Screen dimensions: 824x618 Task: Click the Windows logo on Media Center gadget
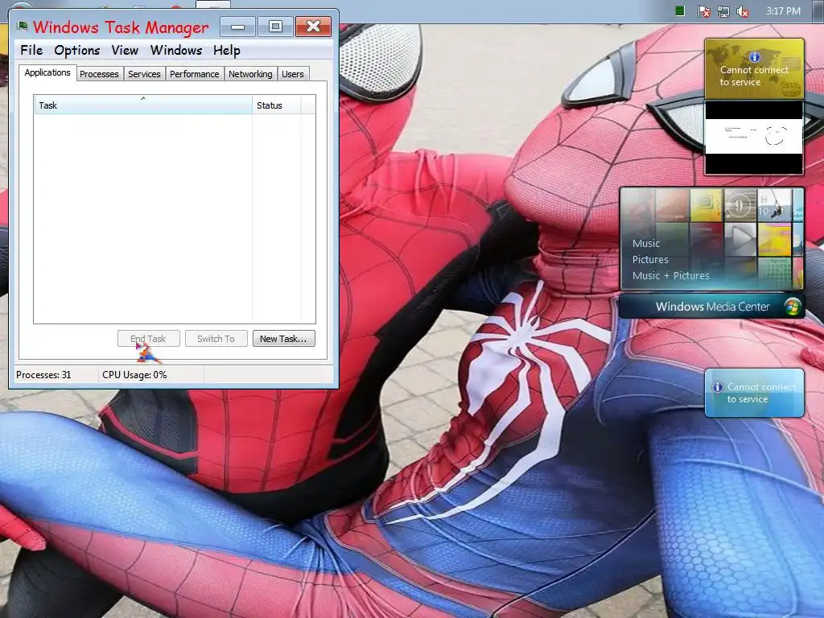(792, 307)
